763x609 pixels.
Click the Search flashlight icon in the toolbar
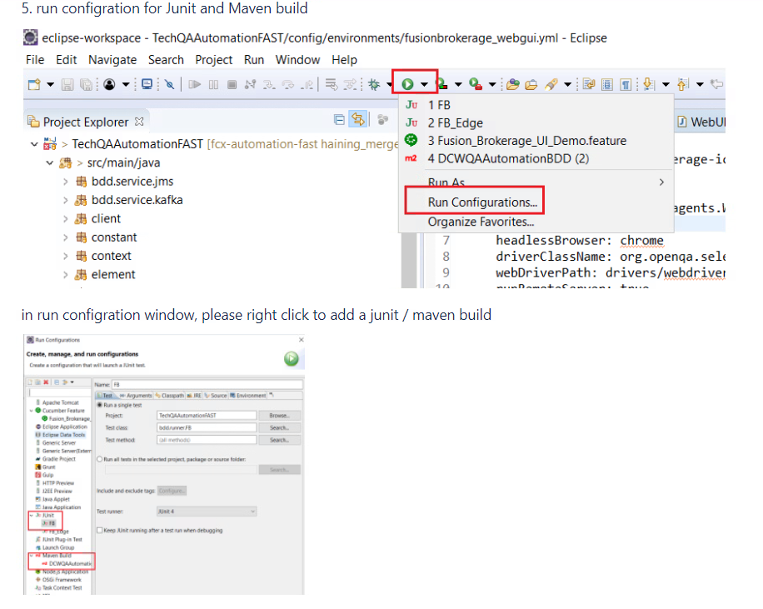551,85
